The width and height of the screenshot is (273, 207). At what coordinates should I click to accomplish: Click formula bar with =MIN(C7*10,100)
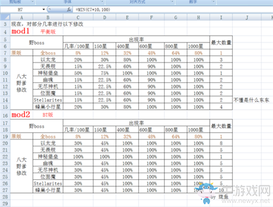tap(173, 9)
